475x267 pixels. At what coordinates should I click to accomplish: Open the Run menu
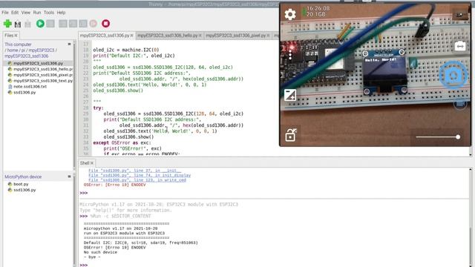click(x=37, y=13)
